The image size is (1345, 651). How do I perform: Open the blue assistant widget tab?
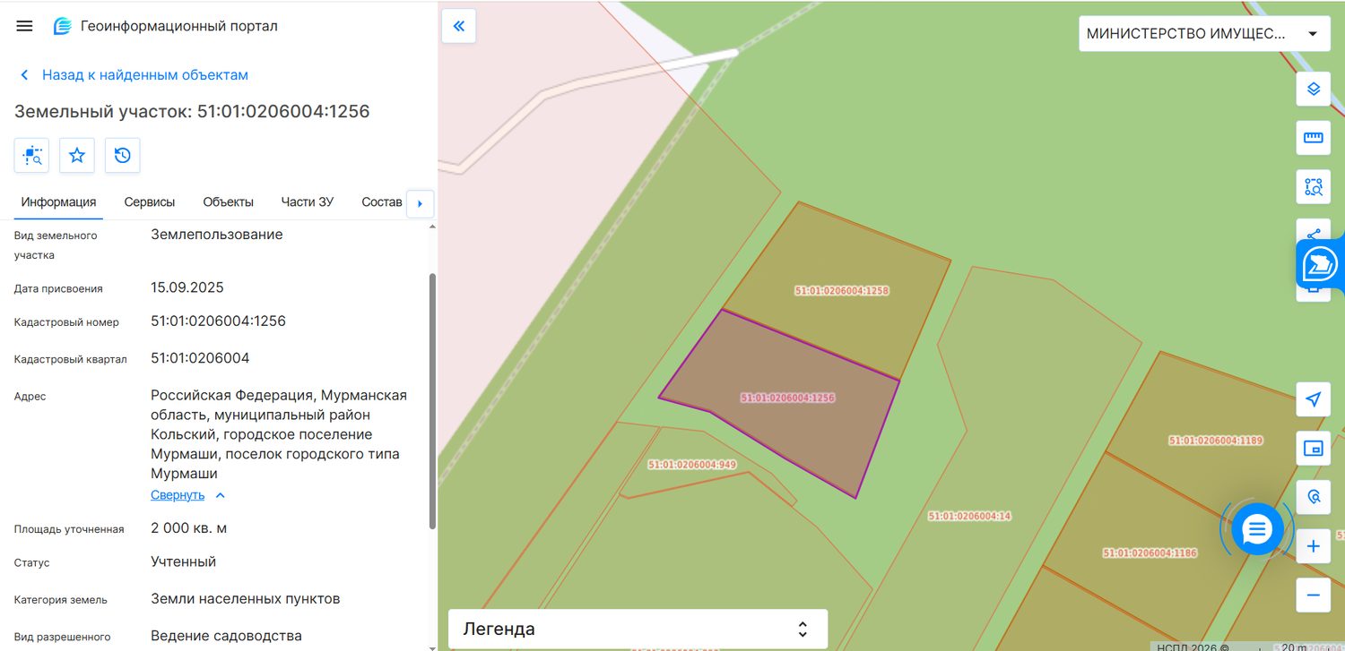click(x=1320, y=265)
